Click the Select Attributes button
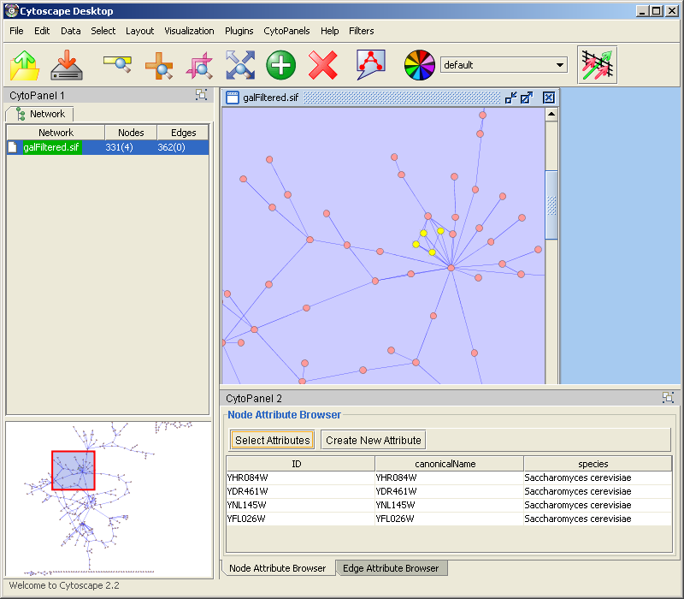 click(x=272, y=440)
